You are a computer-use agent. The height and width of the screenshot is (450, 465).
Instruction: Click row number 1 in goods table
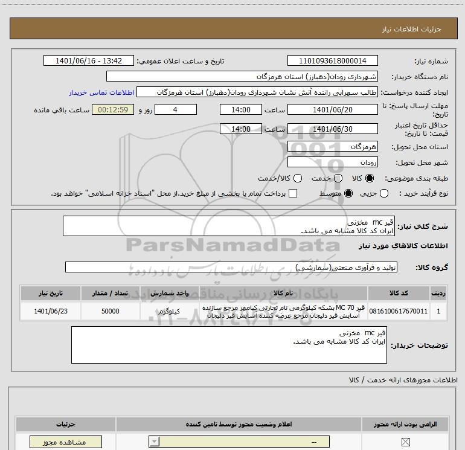click(438, 311)
